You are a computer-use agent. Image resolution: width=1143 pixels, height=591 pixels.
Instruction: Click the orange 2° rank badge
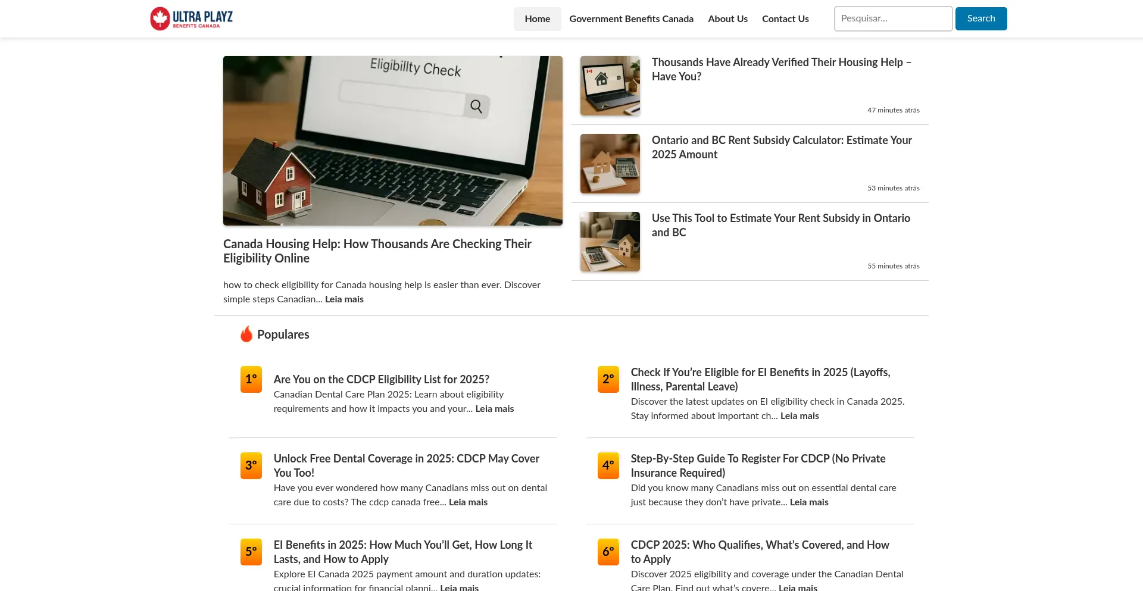tap(608, 379)
